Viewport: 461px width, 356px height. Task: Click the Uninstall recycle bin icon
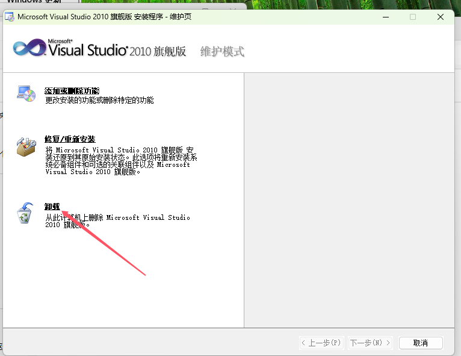point(25,213)
